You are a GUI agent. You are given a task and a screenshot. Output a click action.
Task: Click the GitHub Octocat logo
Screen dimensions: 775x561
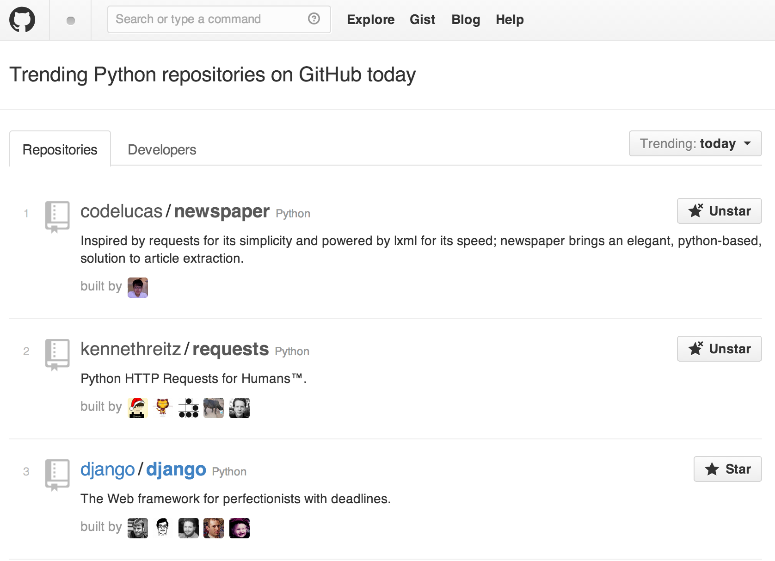[22, 20]
